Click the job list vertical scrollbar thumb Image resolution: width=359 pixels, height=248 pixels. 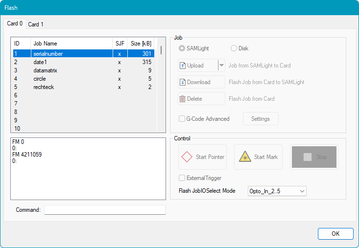pos(161,50)
